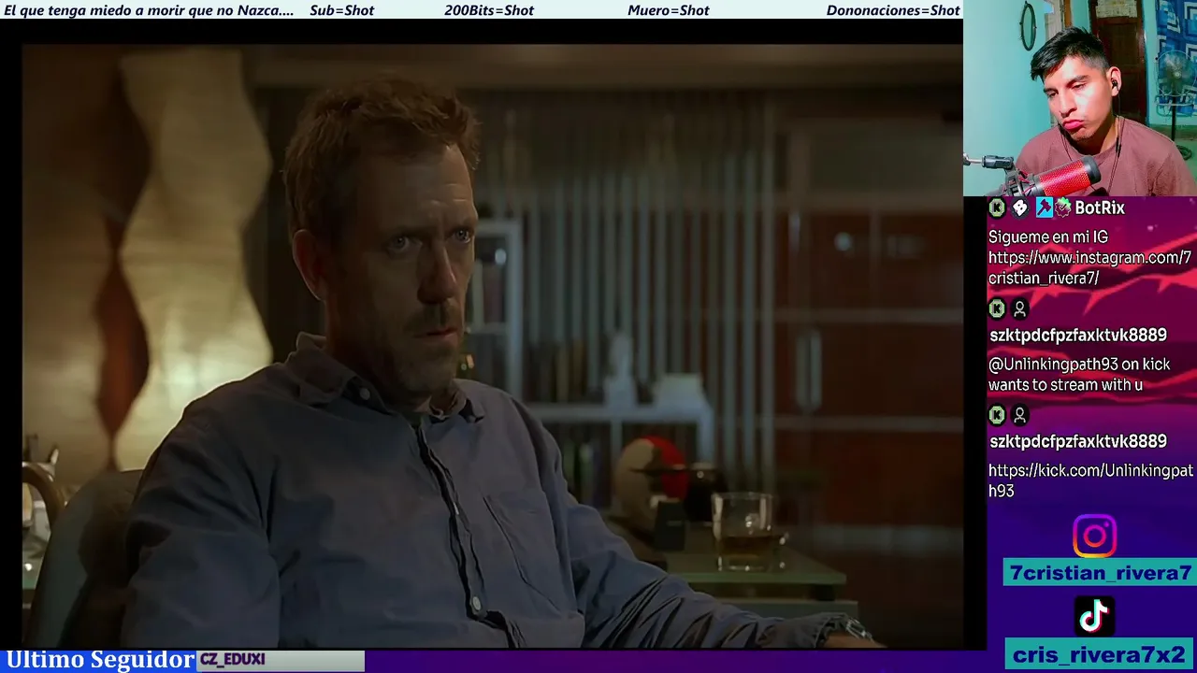Click the white diamond badge beside BotRix
This screenshot has height=673, width=1197.
tap(1020, 208)
